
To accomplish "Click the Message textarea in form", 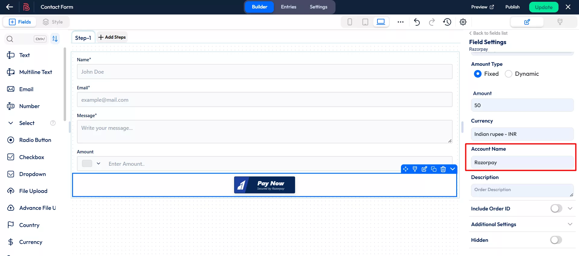I will (265, 132).
